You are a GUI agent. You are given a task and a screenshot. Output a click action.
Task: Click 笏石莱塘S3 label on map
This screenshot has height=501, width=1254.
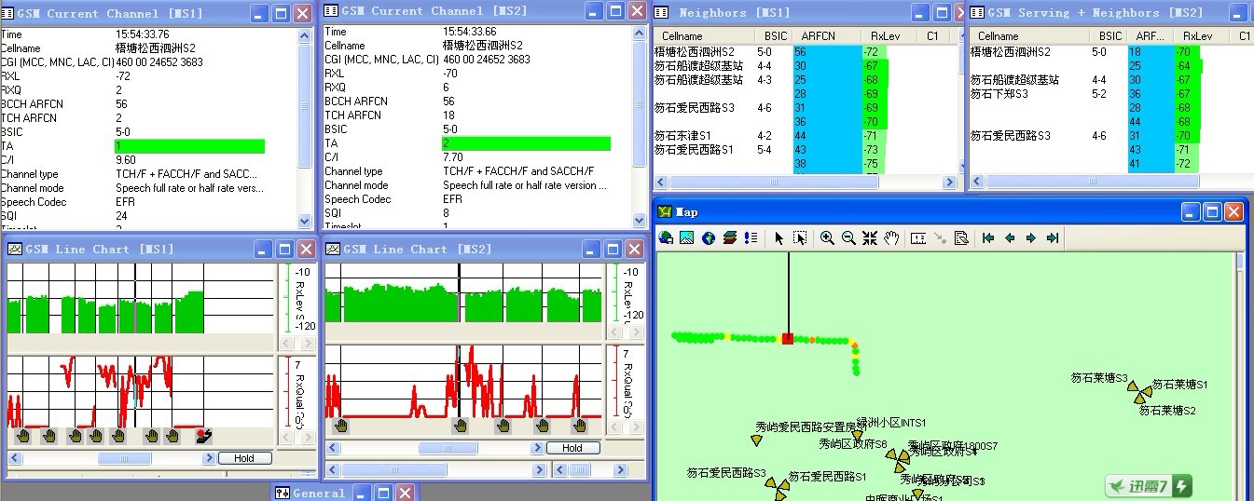[x=1099, y=378]
